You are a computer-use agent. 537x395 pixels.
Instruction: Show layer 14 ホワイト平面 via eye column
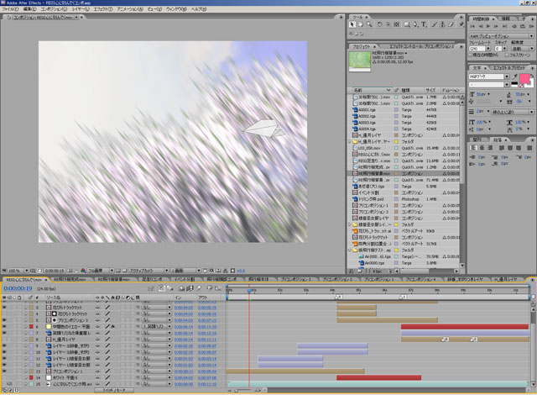point(4,377)
